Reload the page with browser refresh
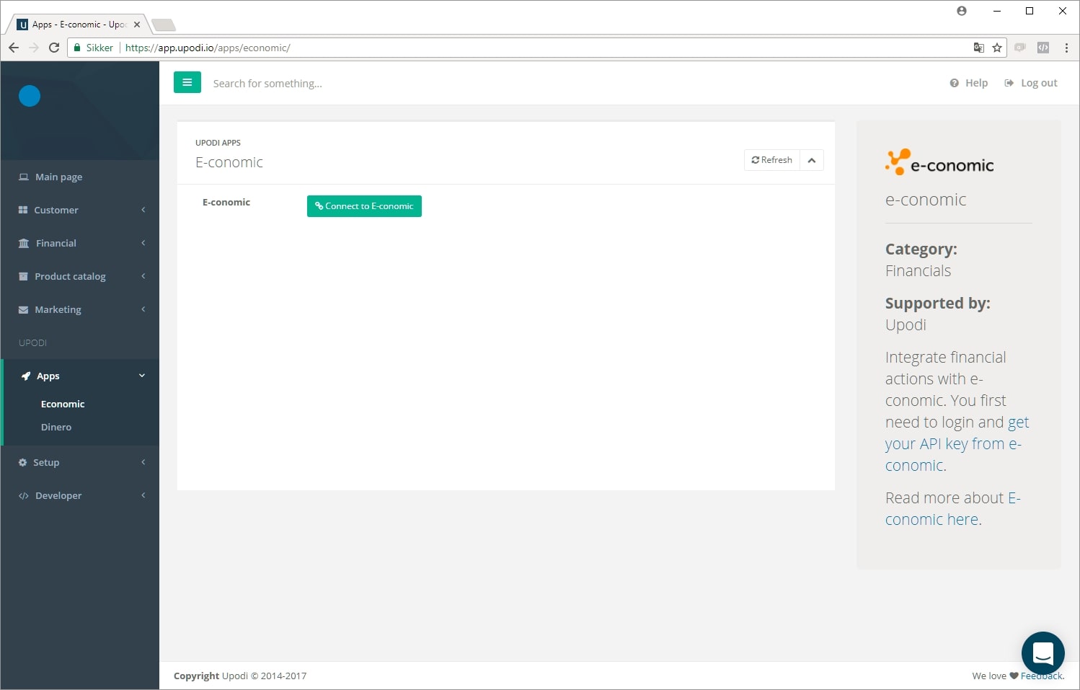Image resolution: width=1080 pixels, height=690 pixels. tap(54, 48)
